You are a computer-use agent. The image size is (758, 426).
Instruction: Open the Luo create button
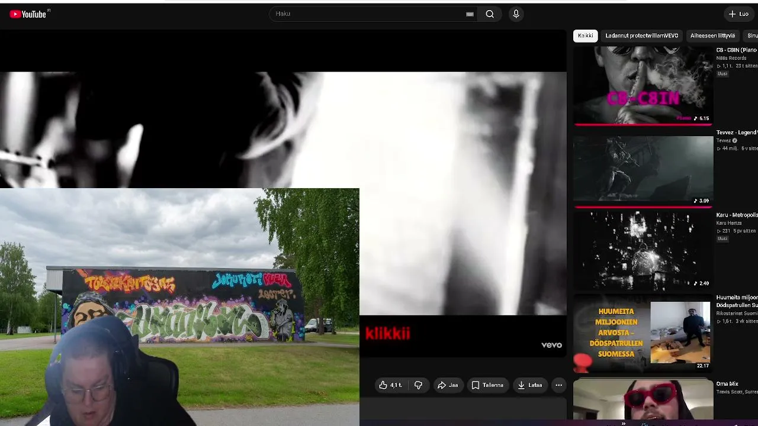739,14
